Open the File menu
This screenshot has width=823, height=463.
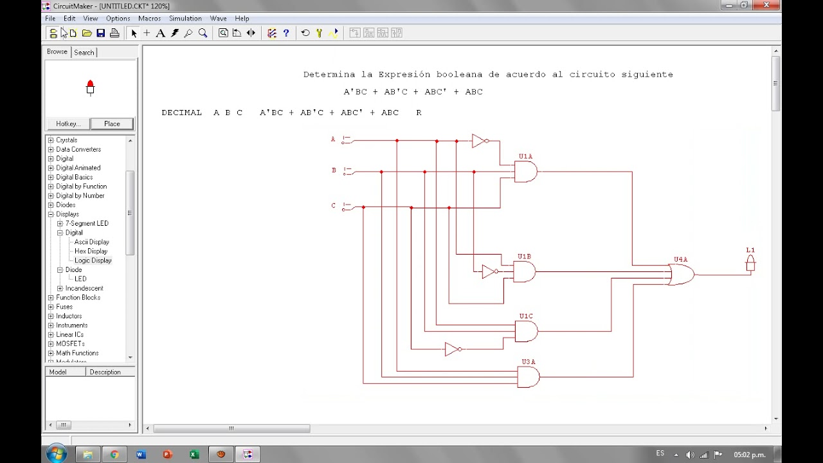(x=50, y=19)
